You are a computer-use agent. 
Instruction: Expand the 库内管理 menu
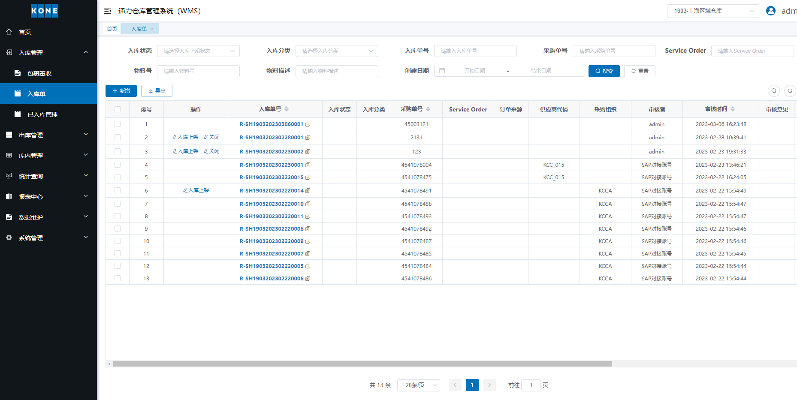[x=48, y=155]
